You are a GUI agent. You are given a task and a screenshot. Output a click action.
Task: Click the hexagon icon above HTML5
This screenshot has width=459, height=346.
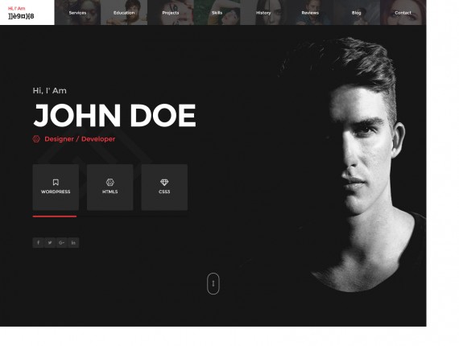coord(110,182)
